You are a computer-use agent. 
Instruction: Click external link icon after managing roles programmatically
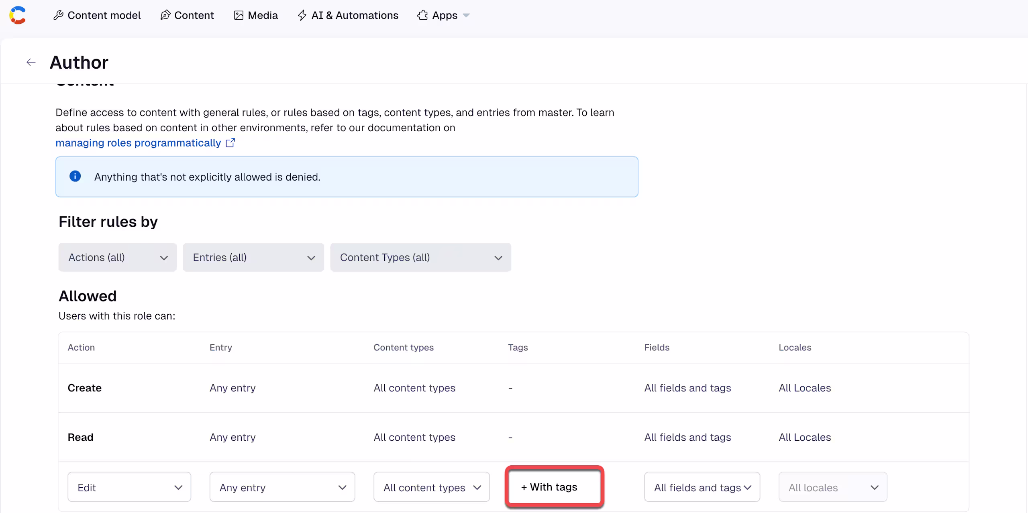[230, 143]
